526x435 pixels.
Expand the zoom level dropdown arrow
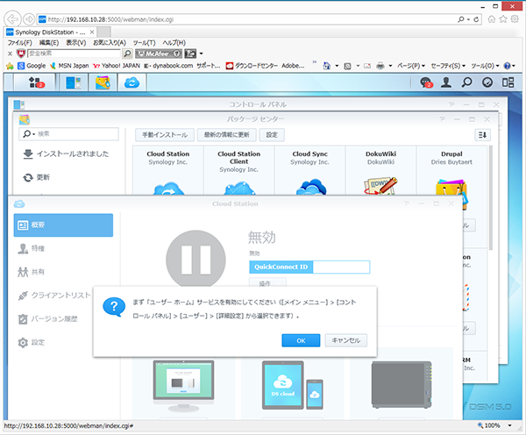click(x=509, y=425)
